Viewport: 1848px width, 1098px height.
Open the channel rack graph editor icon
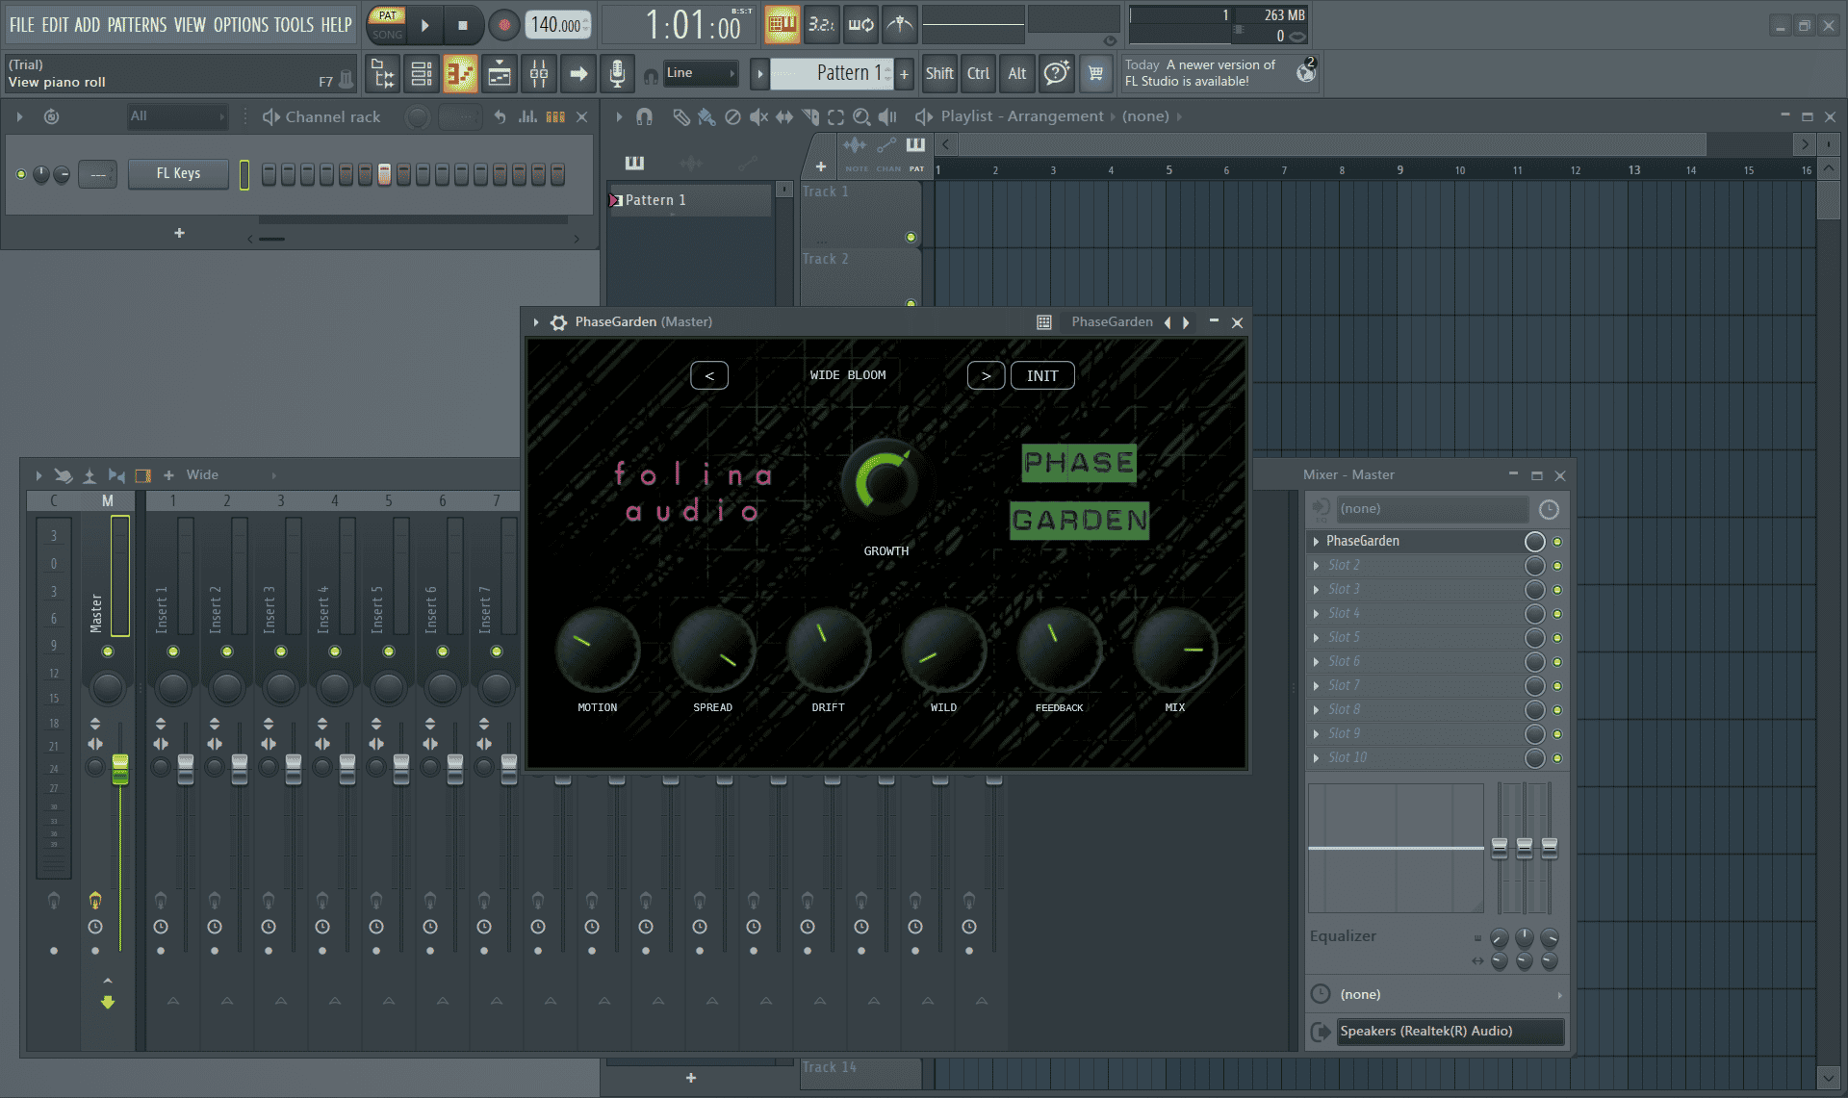(x=527, y=116)
